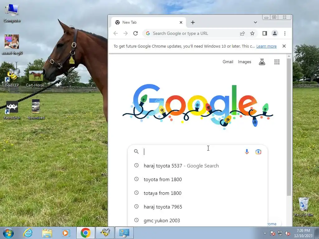Click the control panel taskbar button
Screen dimensions: 319x239
point(124,233)
